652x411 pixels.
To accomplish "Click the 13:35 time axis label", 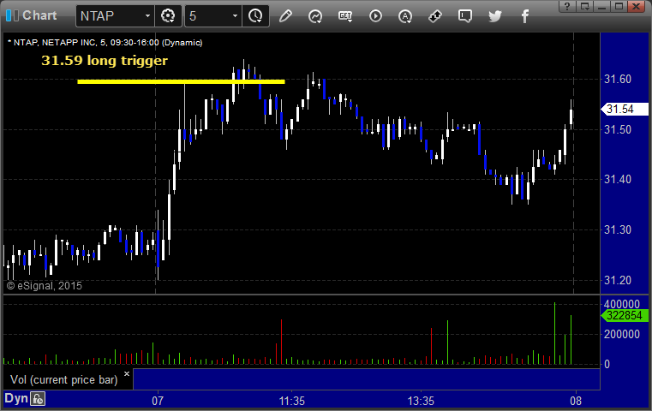I will pyautogui.click(x=421, y=401).
